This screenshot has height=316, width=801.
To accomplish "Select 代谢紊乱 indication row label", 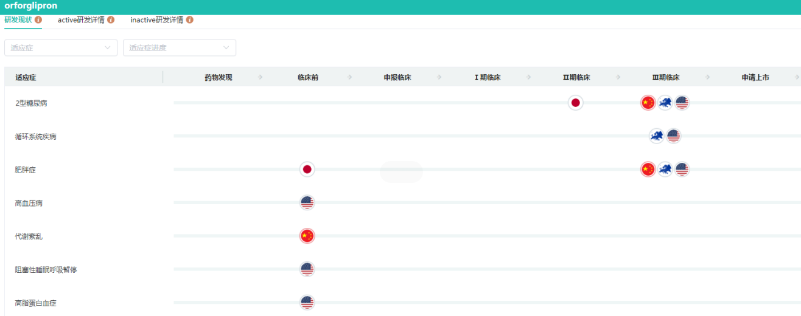I will pyautogui.click(x=29, y=236).
